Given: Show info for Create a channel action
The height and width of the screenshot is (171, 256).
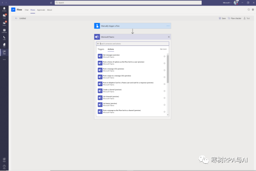Looking at the screenshot, I should pyautogui.click(x=164, y=91).
